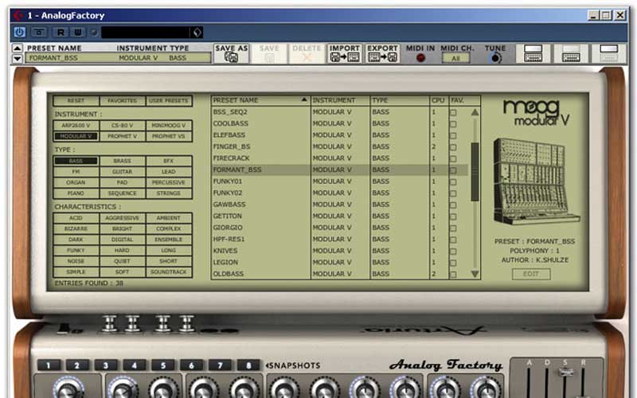Image resolution: width=637 pixels, height=398 pixels.
Task: Mark BSS_SEQ2 as favorite checkbox
Action: 453,112
